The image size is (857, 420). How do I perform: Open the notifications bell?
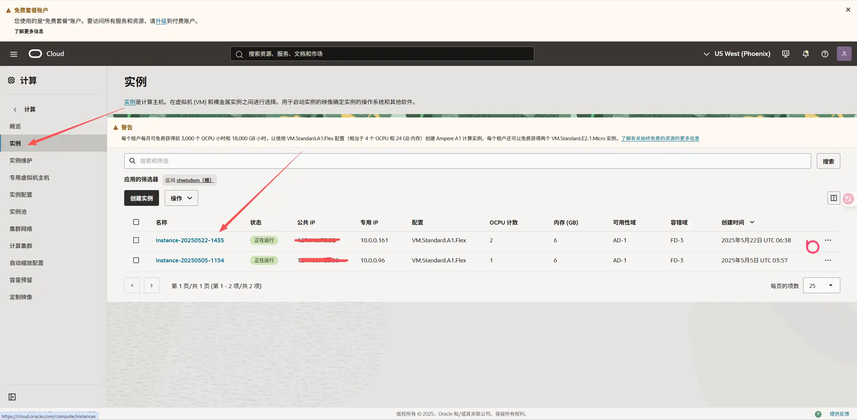[805, 54]
